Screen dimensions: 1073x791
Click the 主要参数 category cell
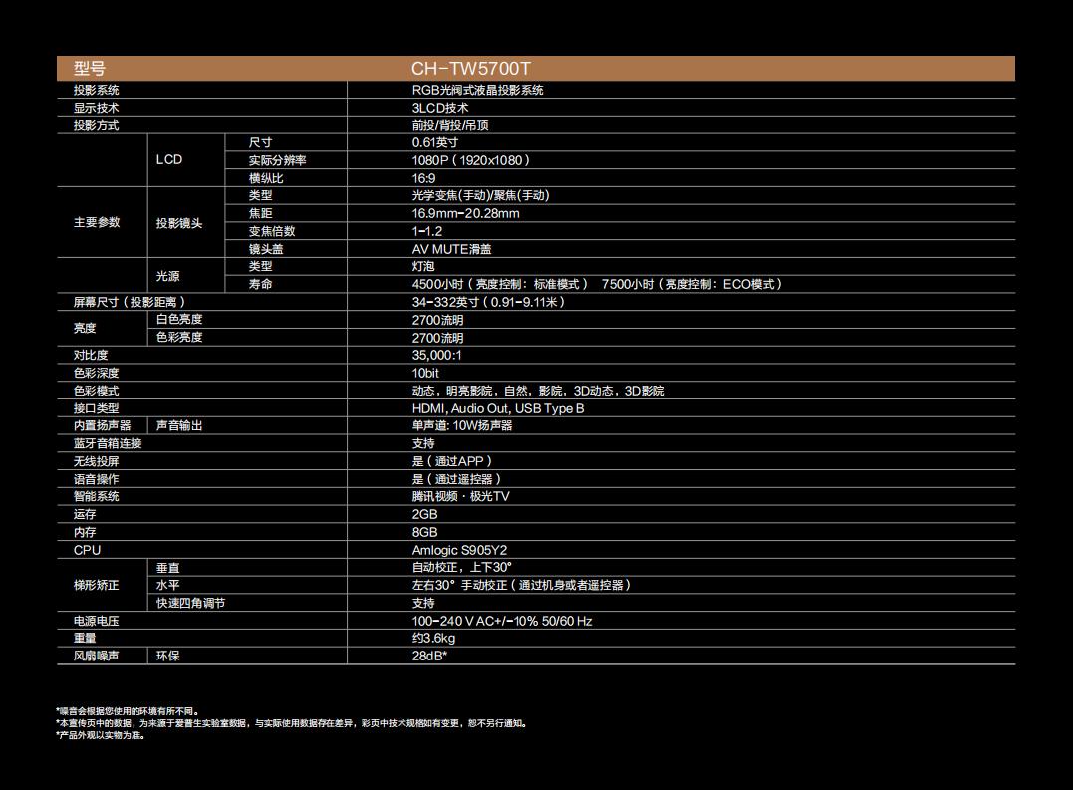click(x=97, y=222)
